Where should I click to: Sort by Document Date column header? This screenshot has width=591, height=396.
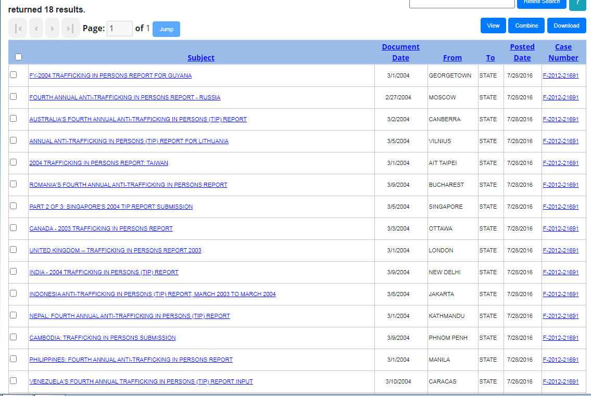(400, 53)
